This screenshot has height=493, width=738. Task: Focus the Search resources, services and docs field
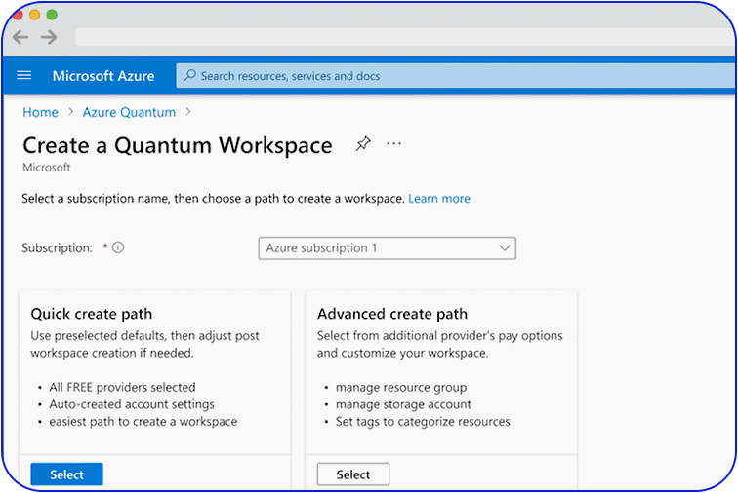[456, 76]
